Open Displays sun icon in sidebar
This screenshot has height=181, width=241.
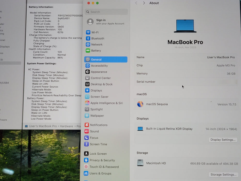pos(87,90)
